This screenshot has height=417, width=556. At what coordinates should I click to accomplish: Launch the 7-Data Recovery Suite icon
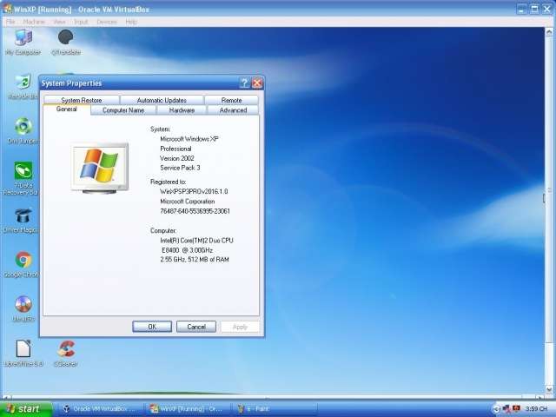(x=23, y=171)
